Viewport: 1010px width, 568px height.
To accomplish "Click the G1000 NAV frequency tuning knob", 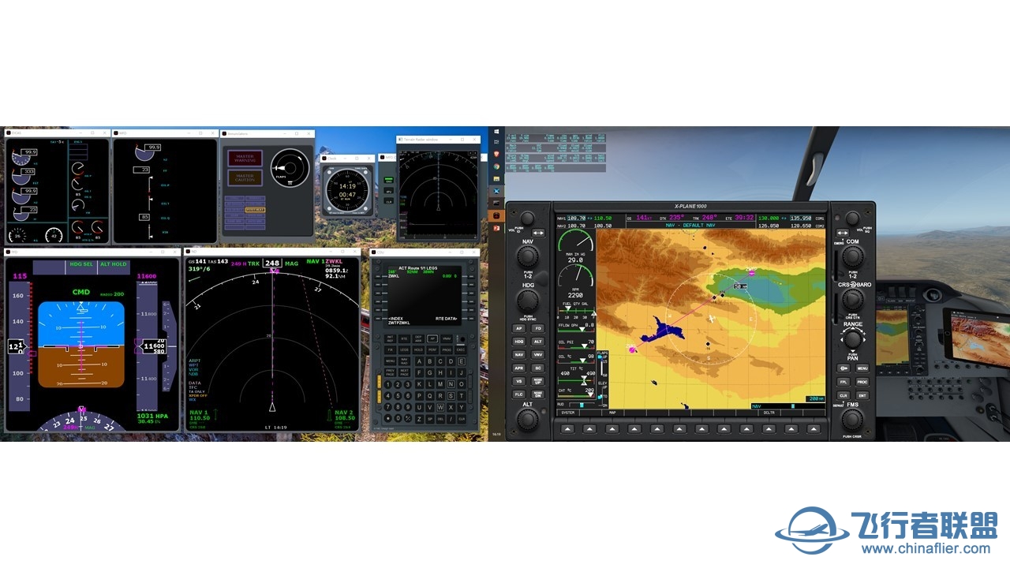I will 528,256.
